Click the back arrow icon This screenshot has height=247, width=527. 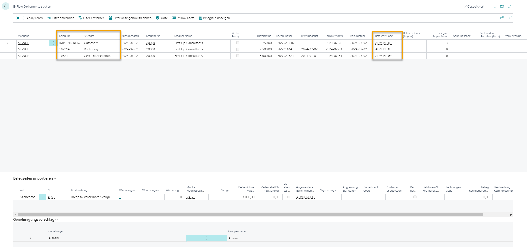click(5, 6)
